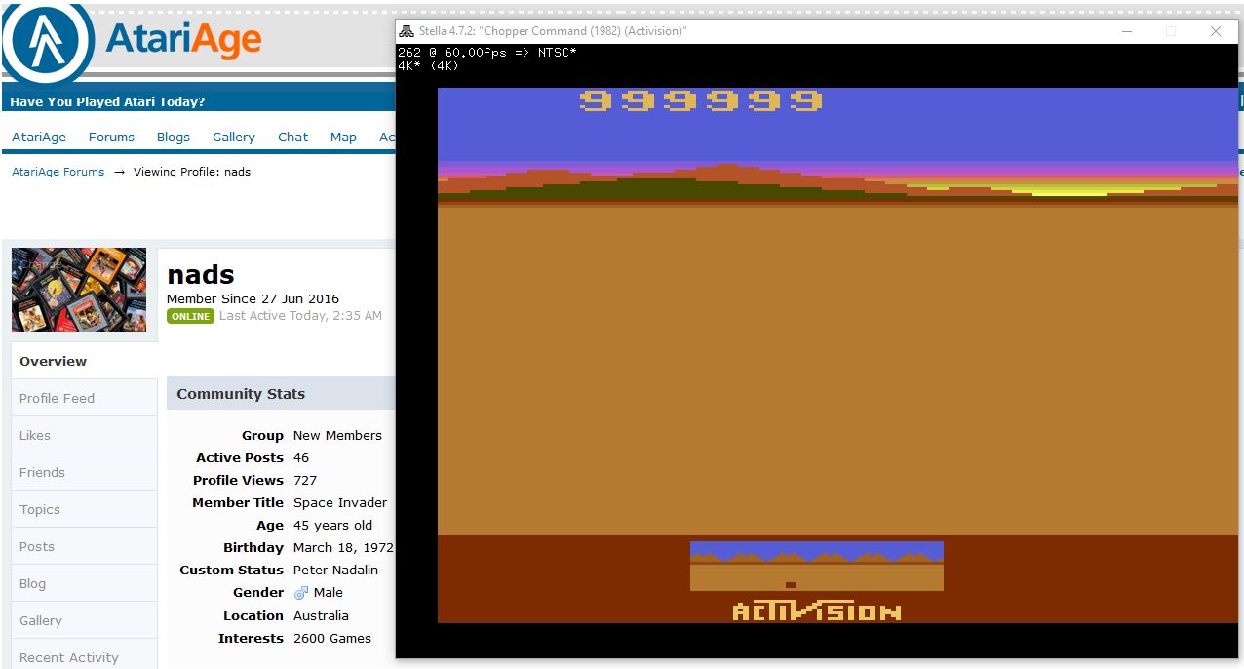The width and height of the screenshot is (1244, 669).
Task: Click the radar minimap in Chopper Command
Action: pos(817,566)
